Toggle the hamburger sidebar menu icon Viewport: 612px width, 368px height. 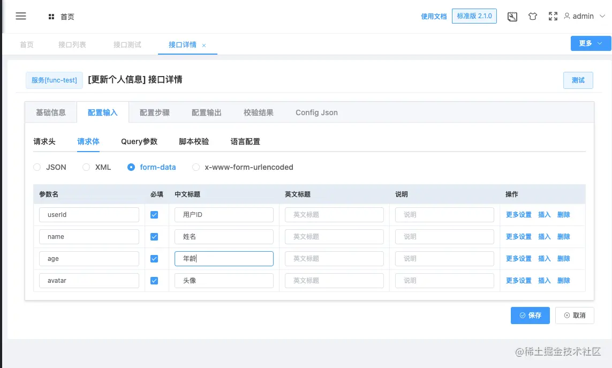[21, 16]
